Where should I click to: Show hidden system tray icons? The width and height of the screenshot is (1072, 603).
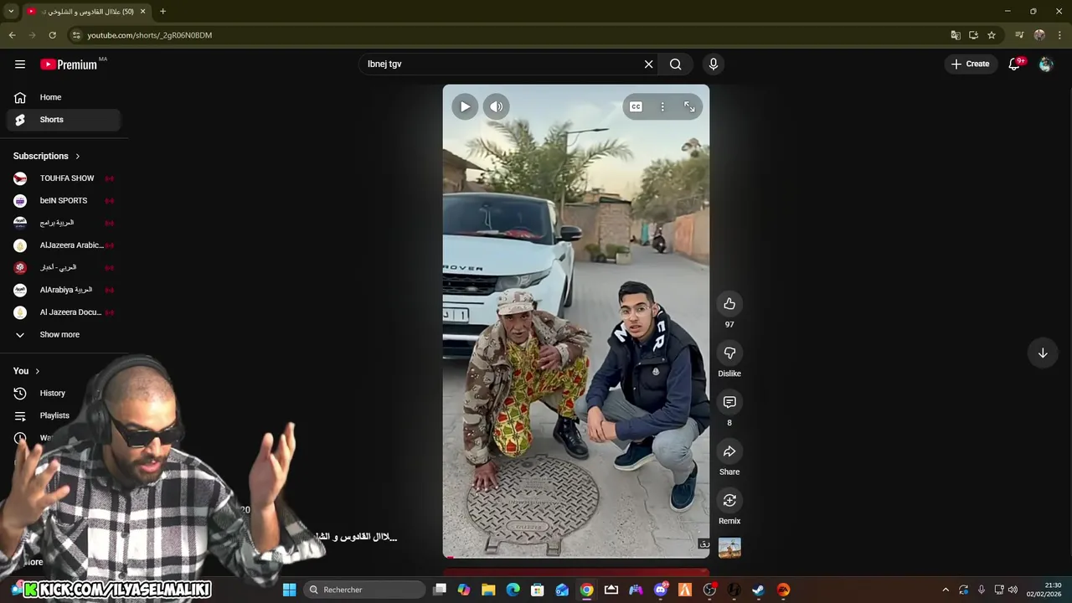pyautogui.click(x=946, y=590)
